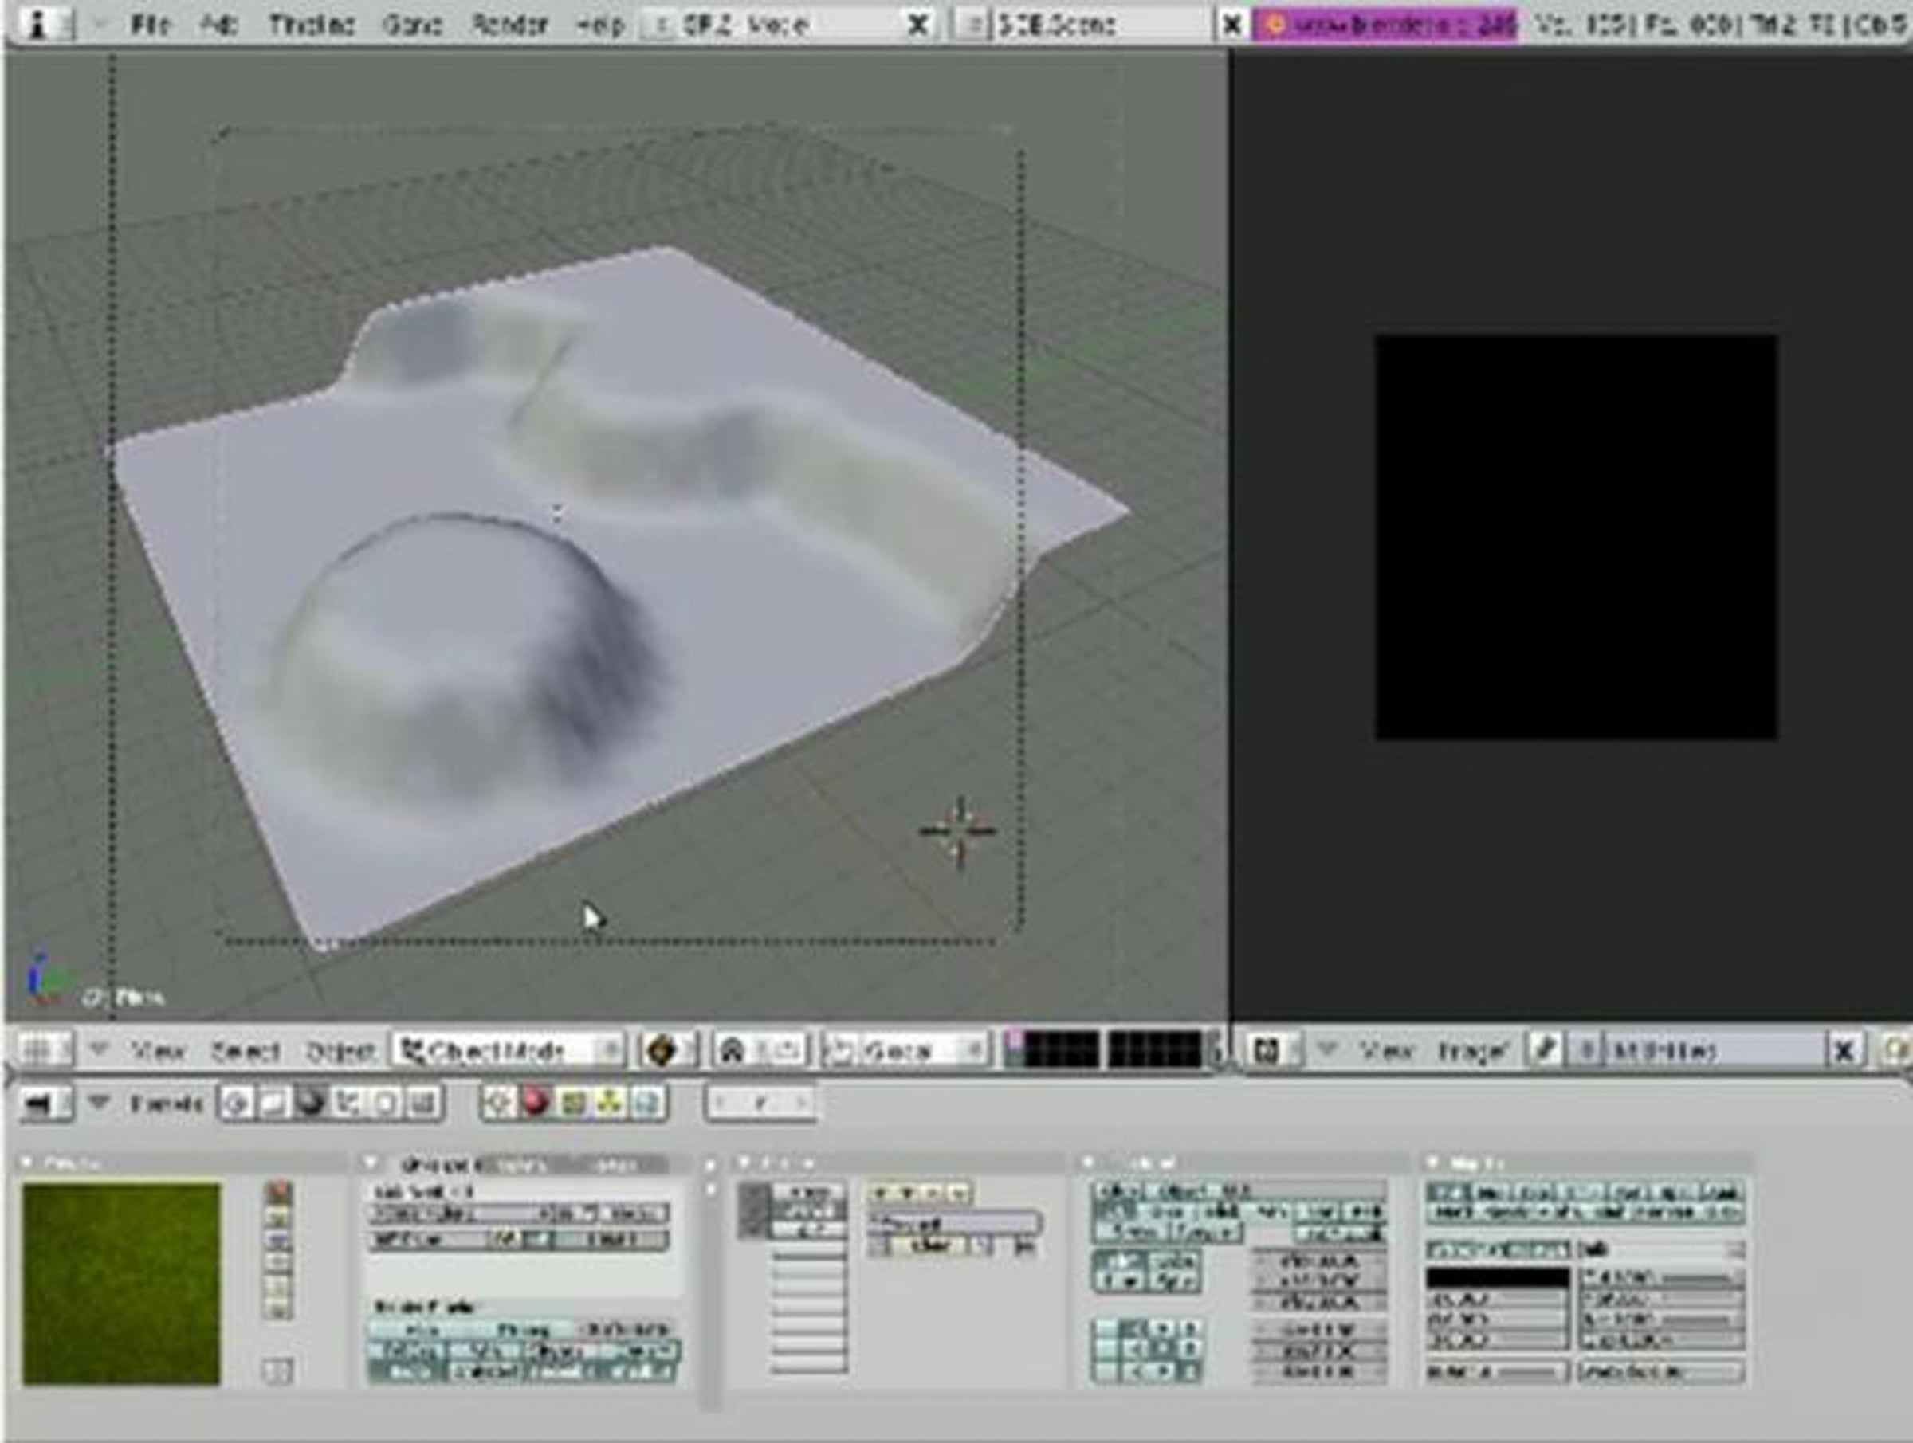Open the Render menu
The width and height of the screenshot is (1913, 1443).
point(509,25)
